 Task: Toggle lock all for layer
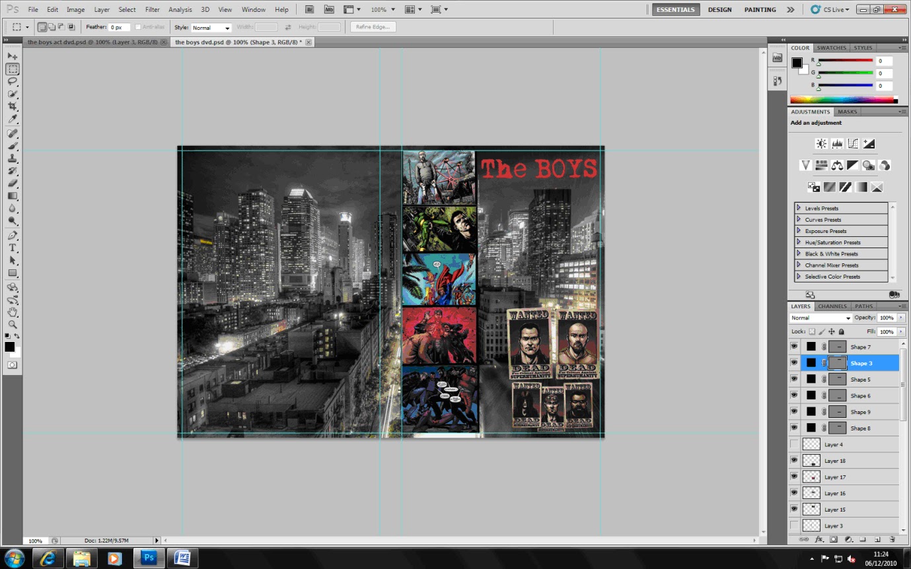841,331
